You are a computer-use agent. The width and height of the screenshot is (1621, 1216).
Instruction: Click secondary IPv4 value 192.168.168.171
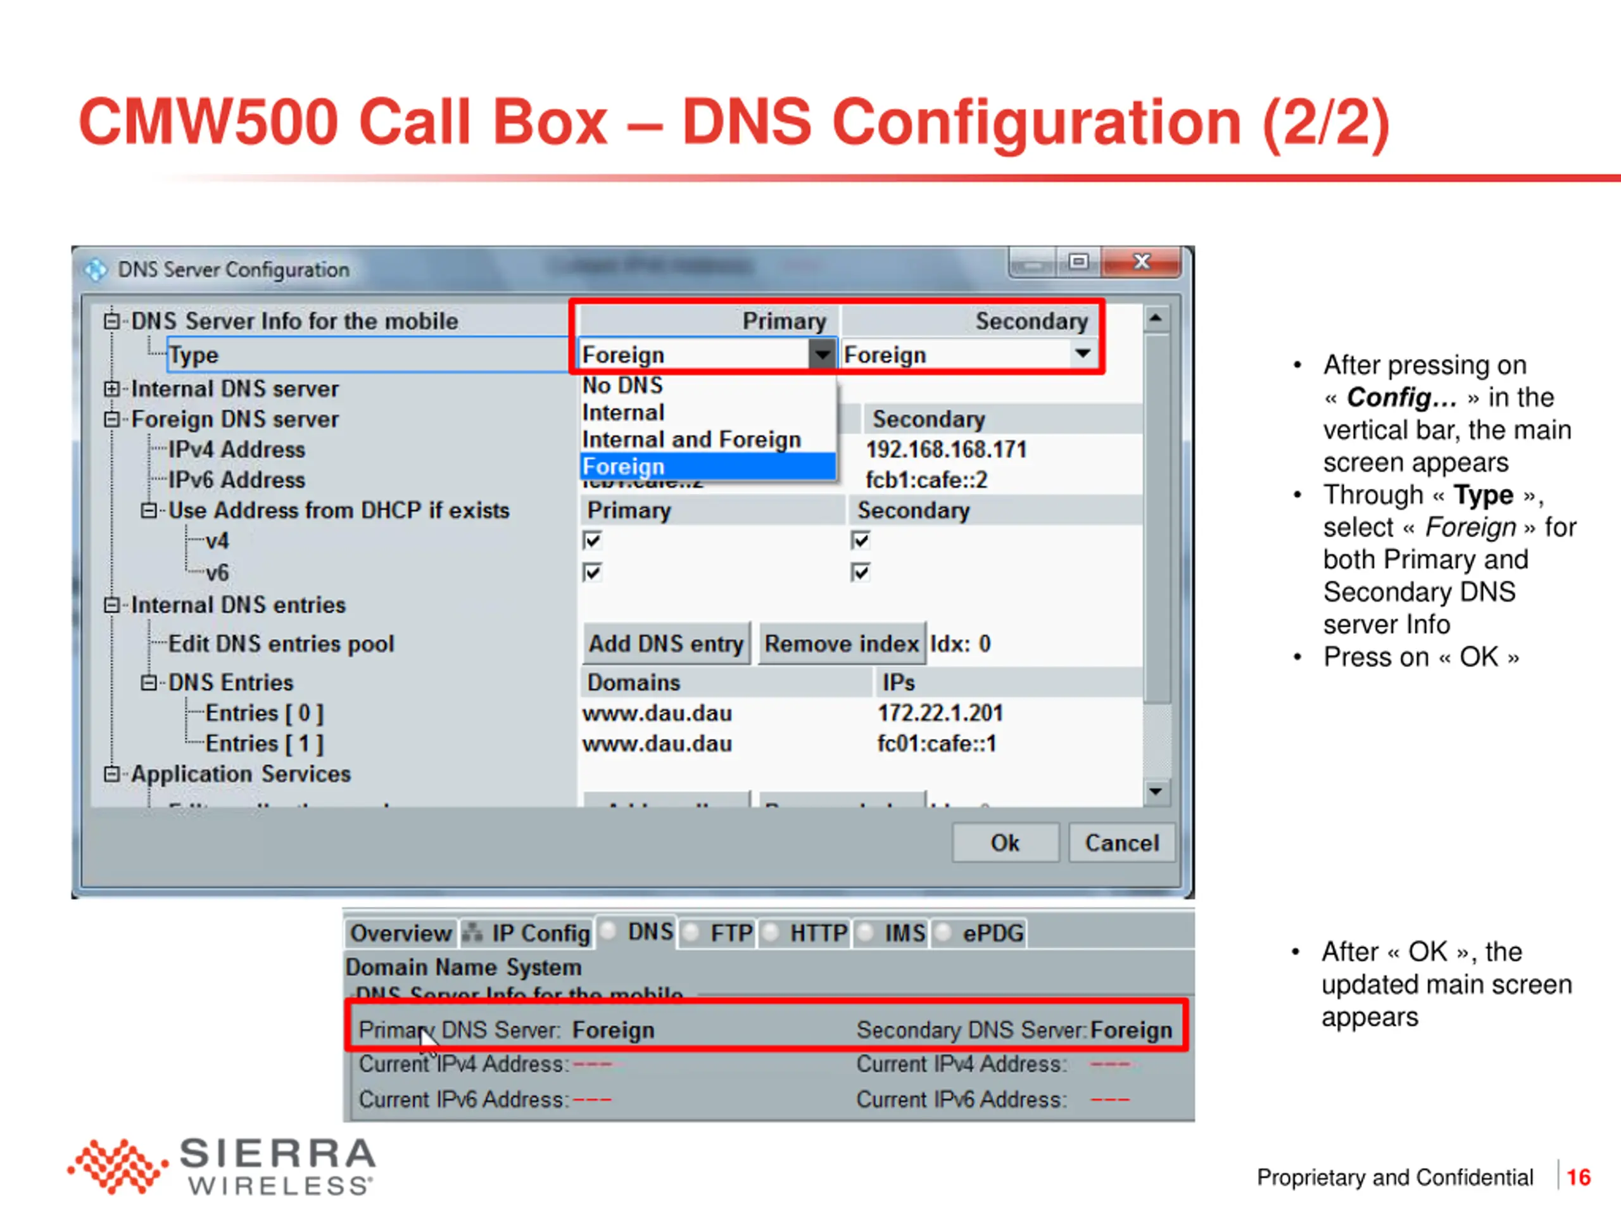(946, 449)
